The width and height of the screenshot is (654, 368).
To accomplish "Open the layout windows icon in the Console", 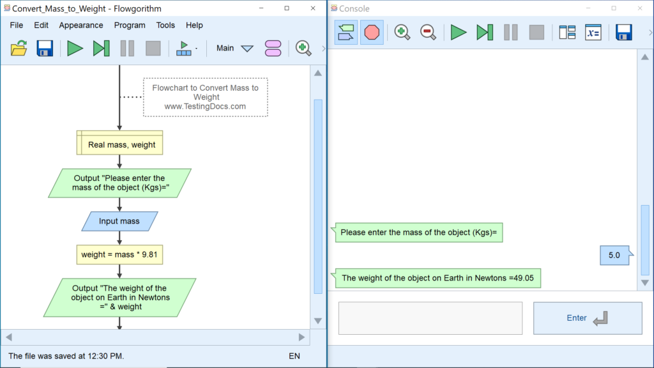I will (567, 32).
